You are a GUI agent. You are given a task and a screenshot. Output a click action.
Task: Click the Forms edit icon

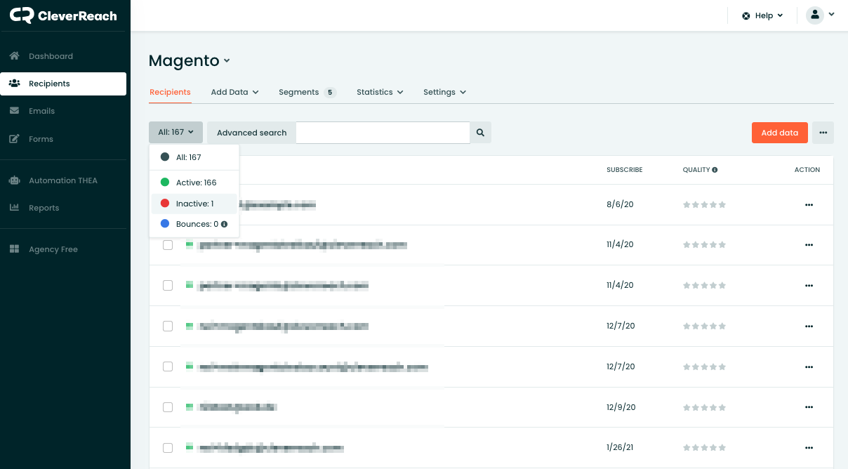click(14, 139)
